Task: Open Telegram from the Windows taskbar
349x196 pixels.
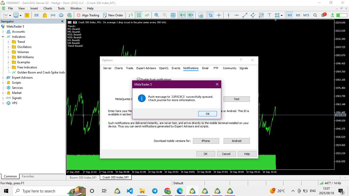Action: pos(155,191)
